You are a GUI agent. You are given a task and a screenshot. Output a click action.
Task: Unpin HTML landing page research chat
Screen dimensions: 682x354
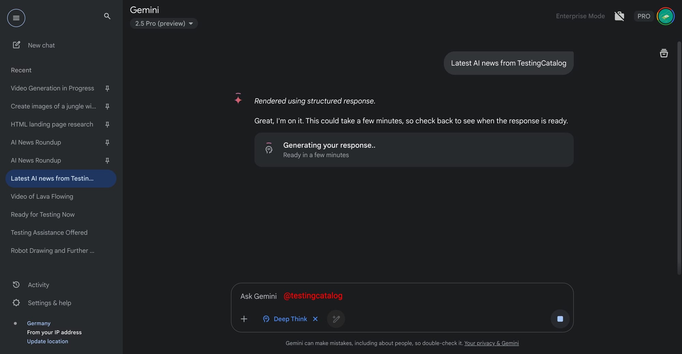[x=107, y=124]
